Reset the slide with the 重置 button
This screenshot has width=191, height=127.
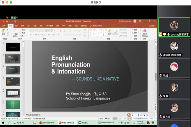pos(23,33)
